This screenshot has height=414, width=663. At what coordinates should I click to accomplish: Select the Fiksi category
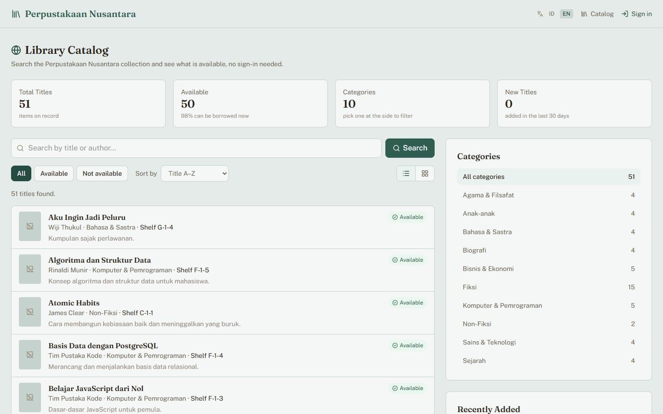coord(549,287)
